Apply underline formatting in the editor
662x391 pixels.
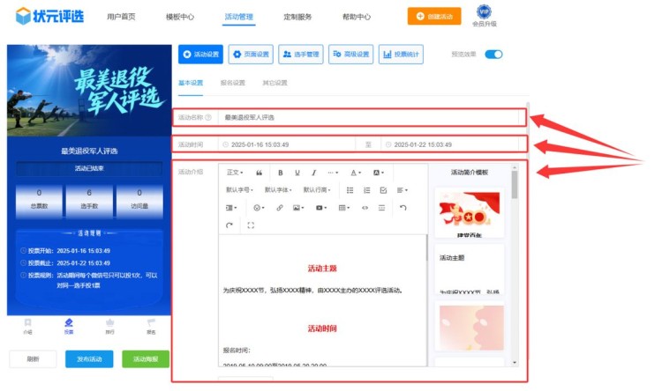point(297,173)
